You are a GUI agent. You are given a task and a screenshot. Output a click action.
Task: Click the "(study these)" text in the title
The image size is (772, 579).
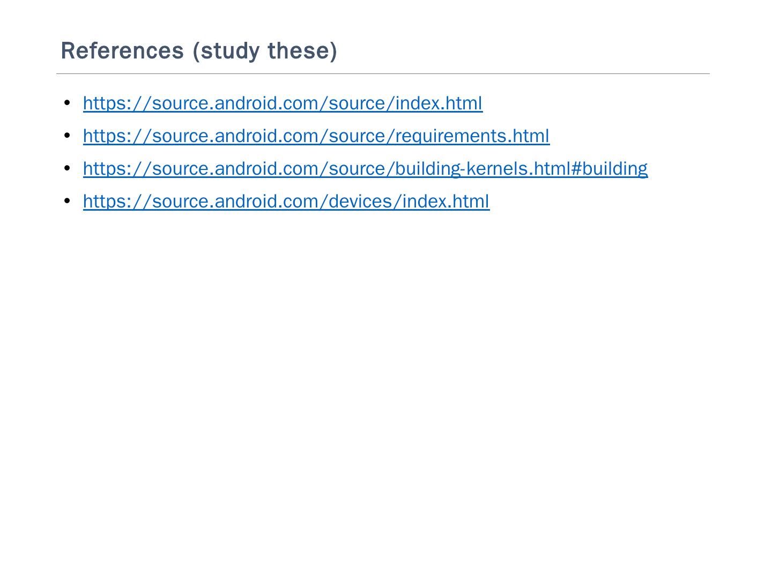[x=265, y=51]
